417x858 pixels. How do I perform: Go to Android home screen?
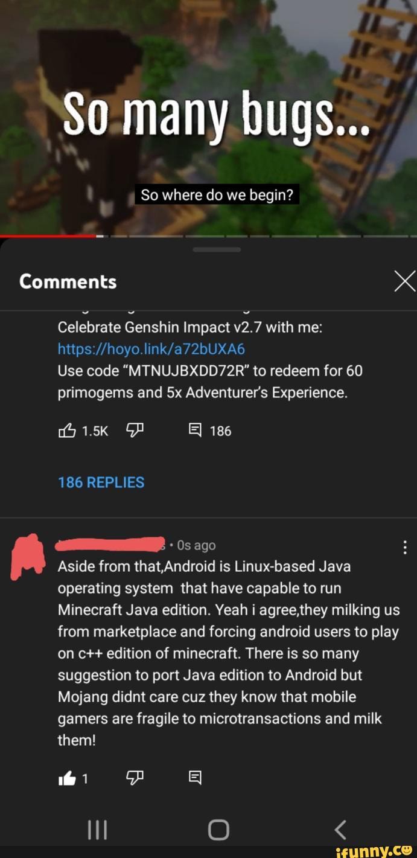click(x=218, y=830)
